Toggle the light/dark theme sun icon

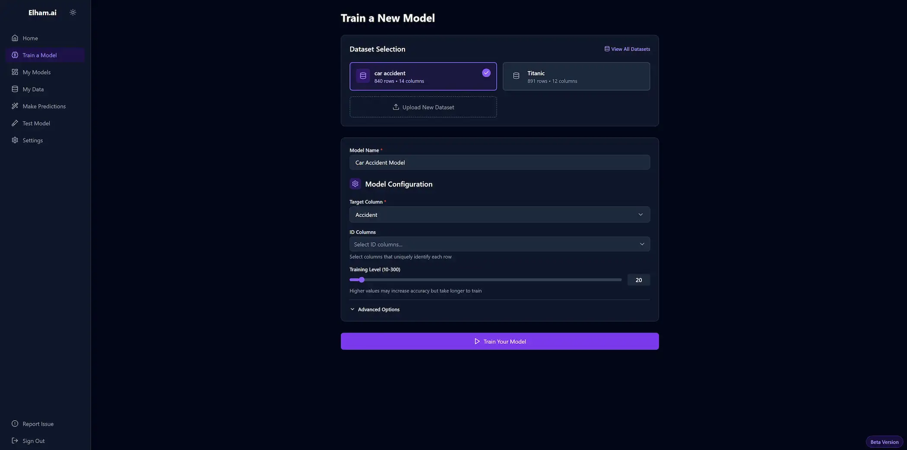(73, 13)
